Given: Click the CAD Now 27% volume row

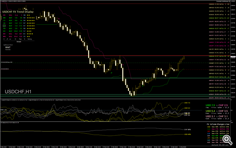Looking at the screenshot, I should click(218, 129).
